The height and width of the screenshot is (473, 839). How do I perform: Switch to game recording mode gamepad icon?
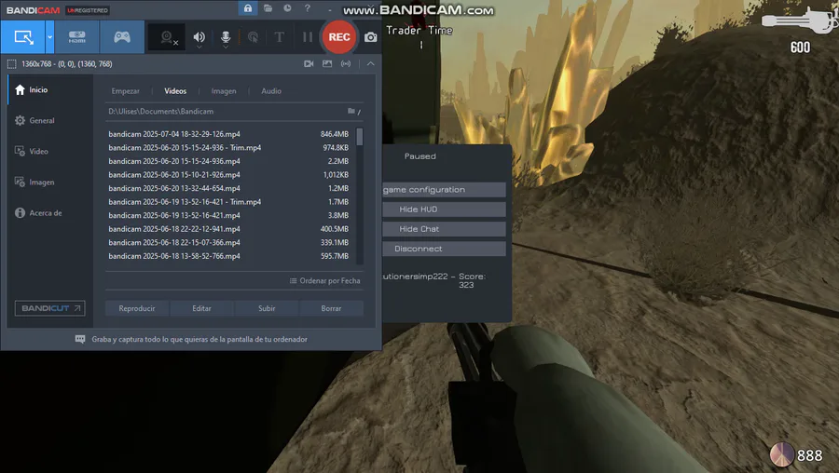122,37
